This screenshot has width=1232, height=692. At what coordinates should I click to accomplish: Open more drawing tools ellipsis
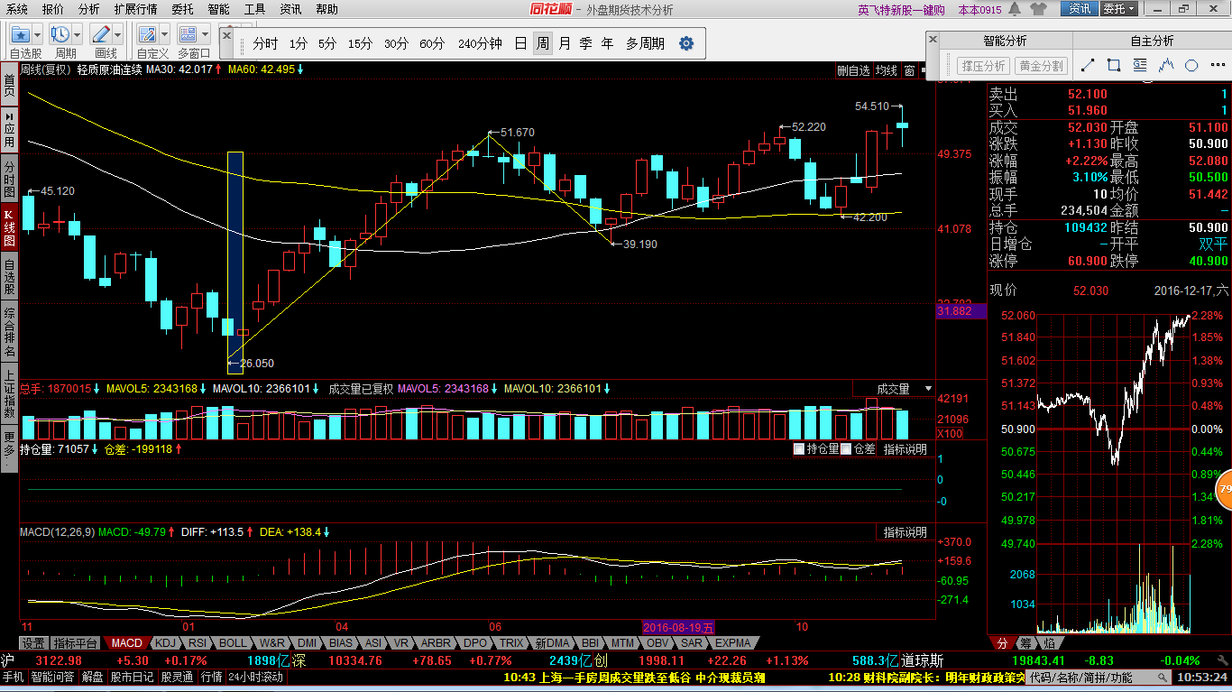(1216, 65)
